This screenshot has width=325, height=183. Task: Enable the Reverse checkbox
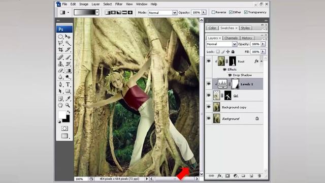tap(213, 12)
